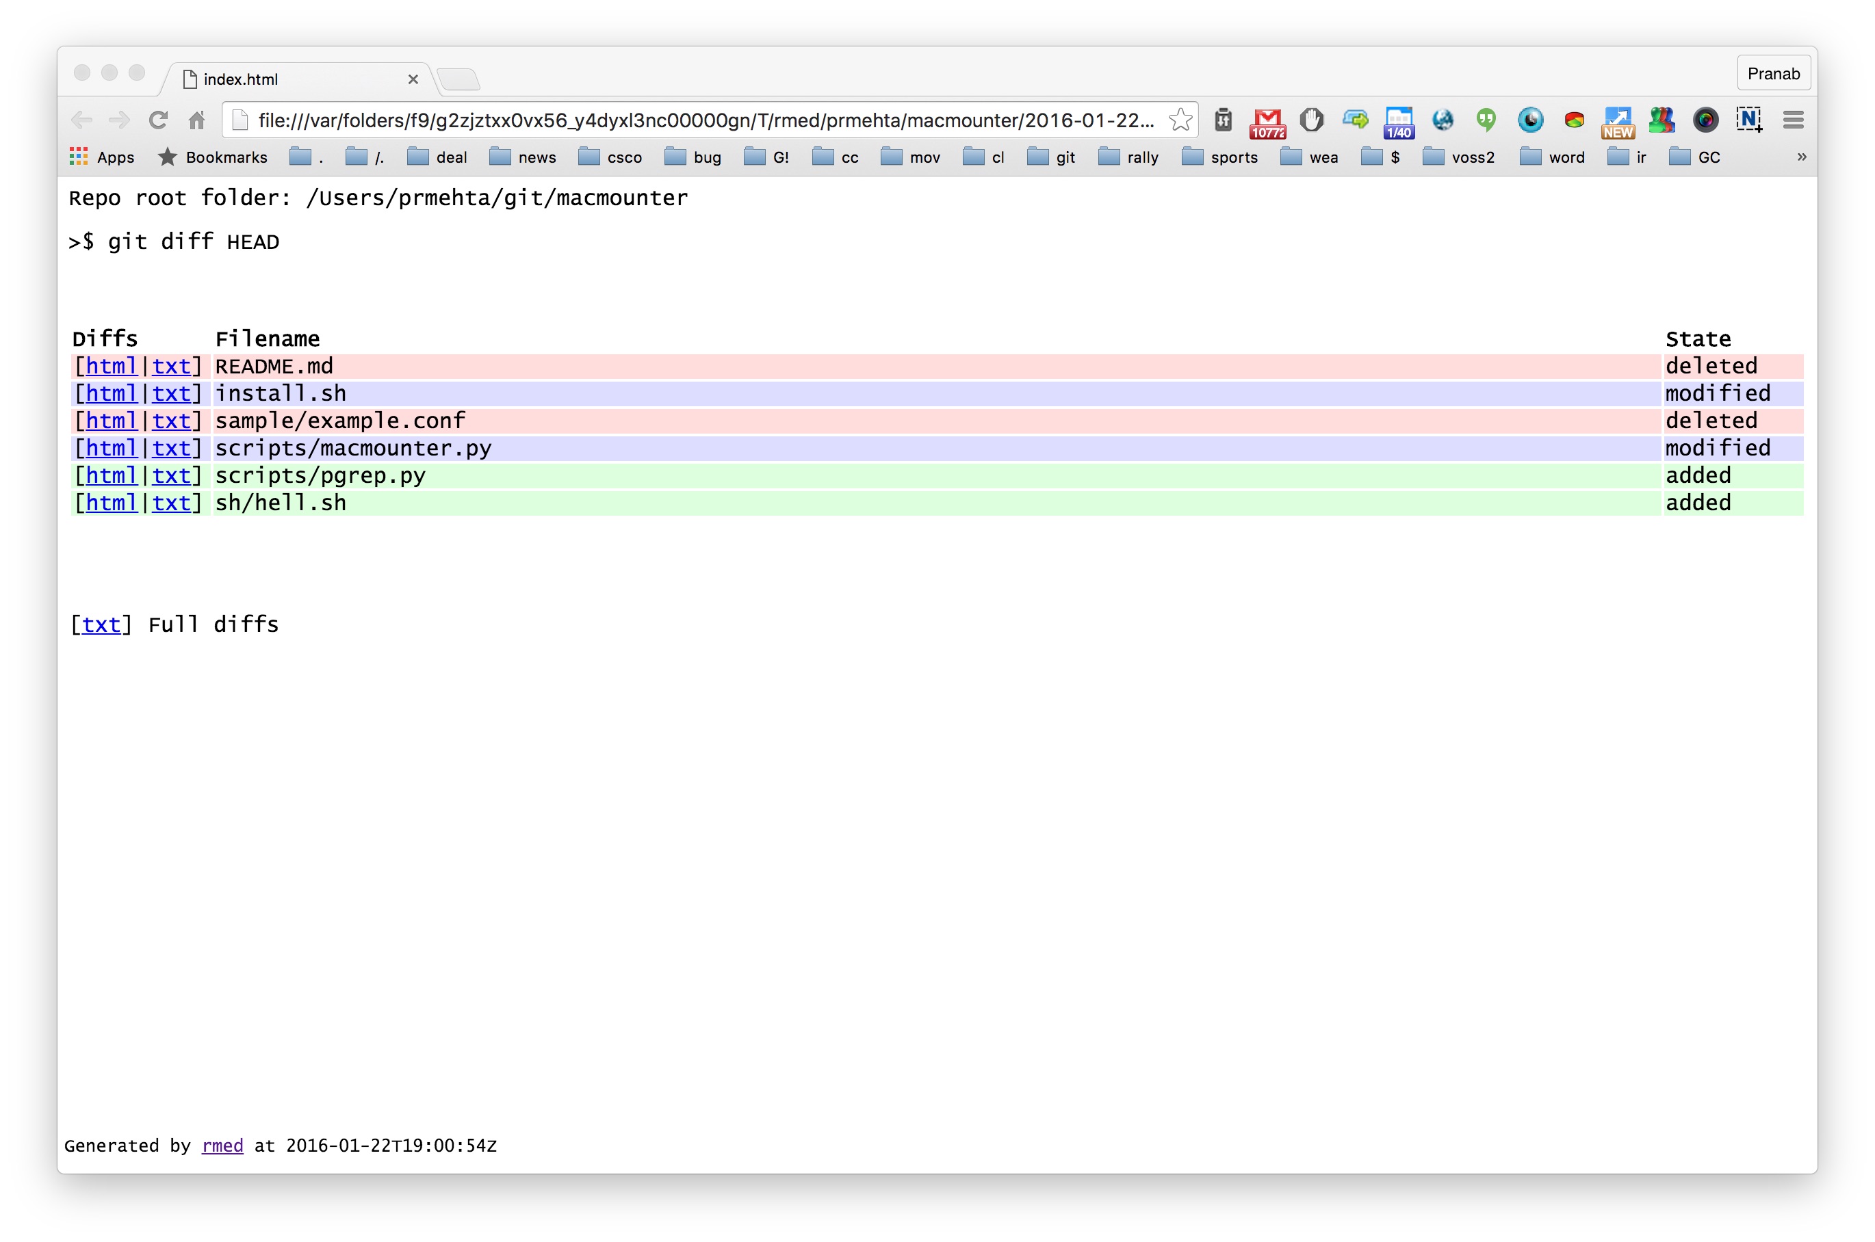Click the AdBlock stop-hand extension icon
Image resolution: width=1875 pixels, height=1242 pixels.
click(x=1310, y=120)
